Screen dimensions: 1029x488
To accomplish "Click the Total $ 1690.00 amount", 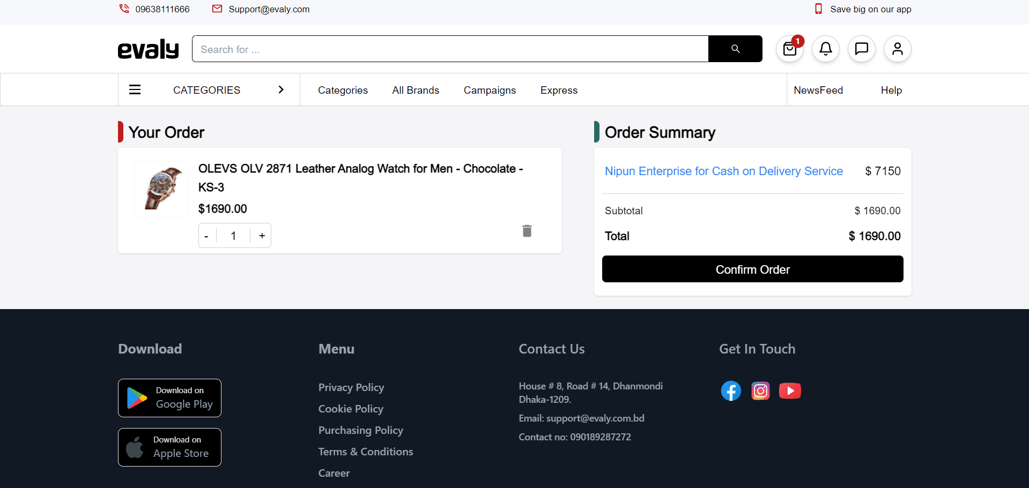I will (x=875, y=236).
